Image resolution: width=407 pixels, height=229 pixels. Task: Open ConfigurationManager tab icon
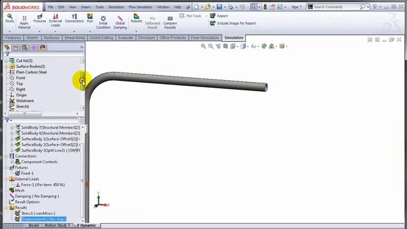25,48
